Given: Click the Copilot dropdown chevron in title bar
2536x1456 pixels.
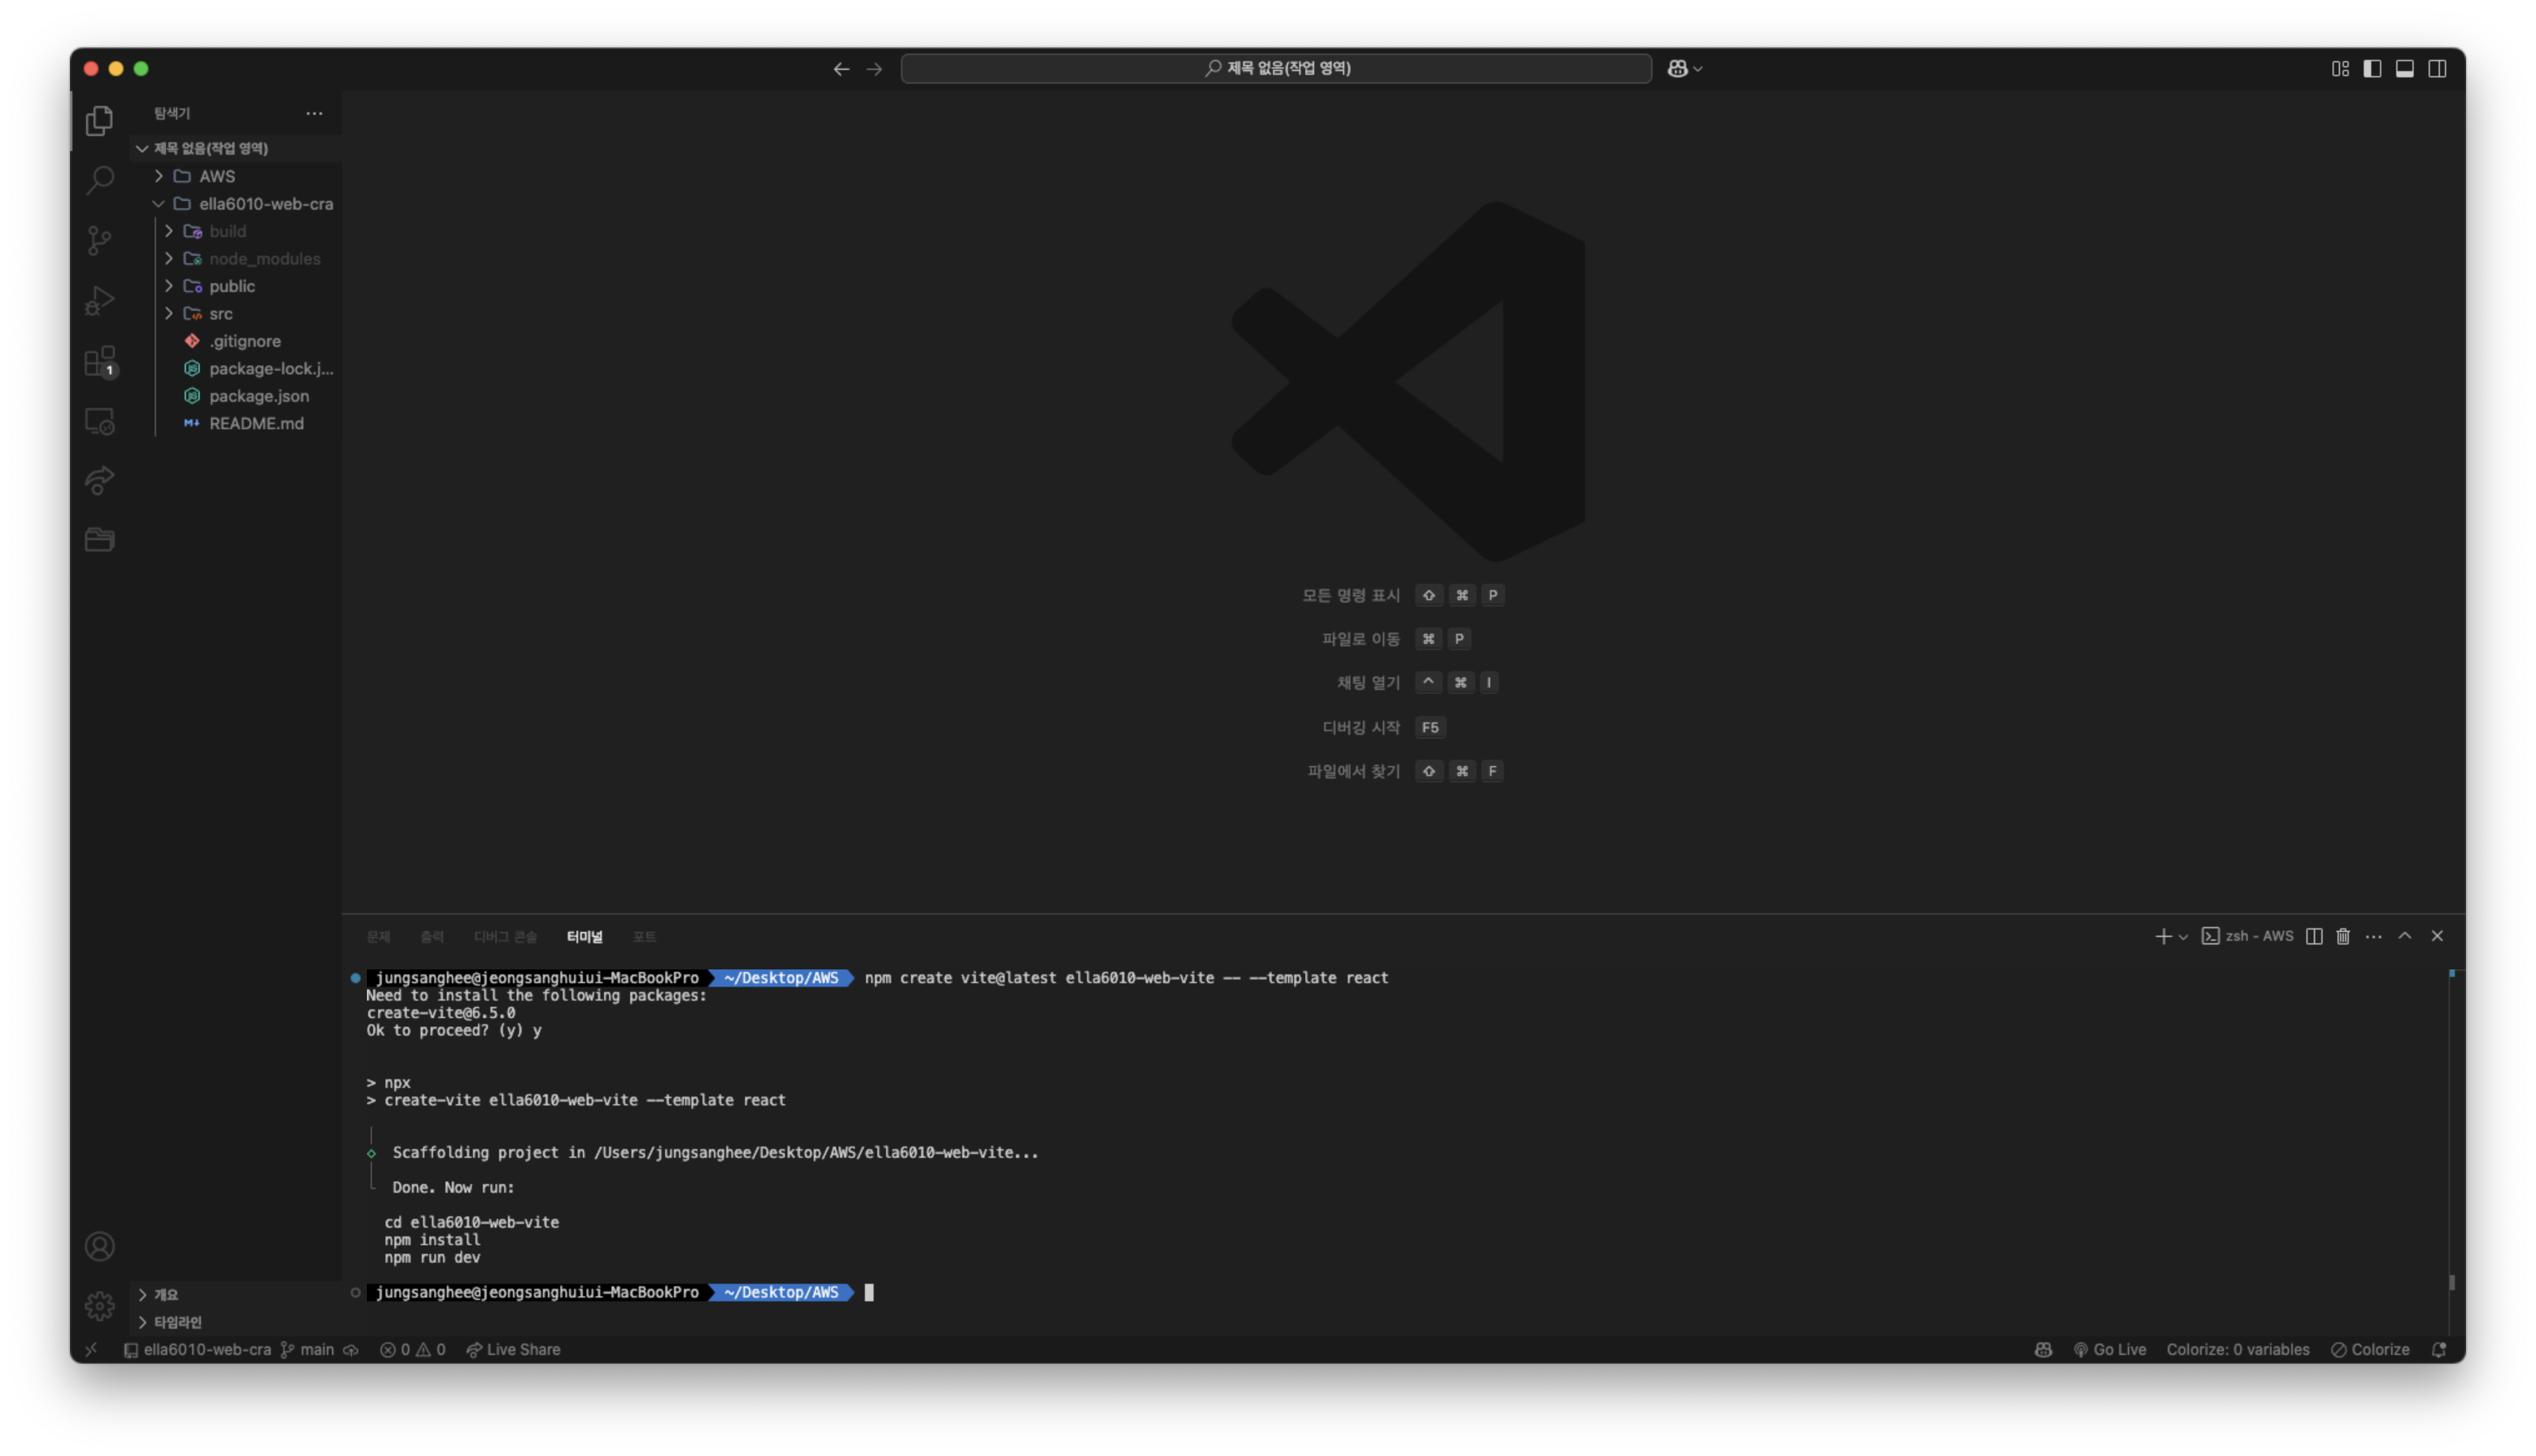Looking at the screenshot, I should click(x=1698, y=69).
